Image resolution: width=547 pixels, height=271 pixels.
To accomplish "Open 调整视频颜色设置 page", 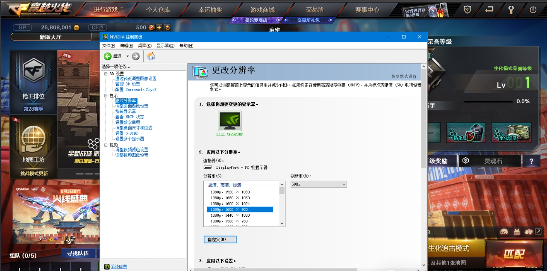I will pos(132,150).
